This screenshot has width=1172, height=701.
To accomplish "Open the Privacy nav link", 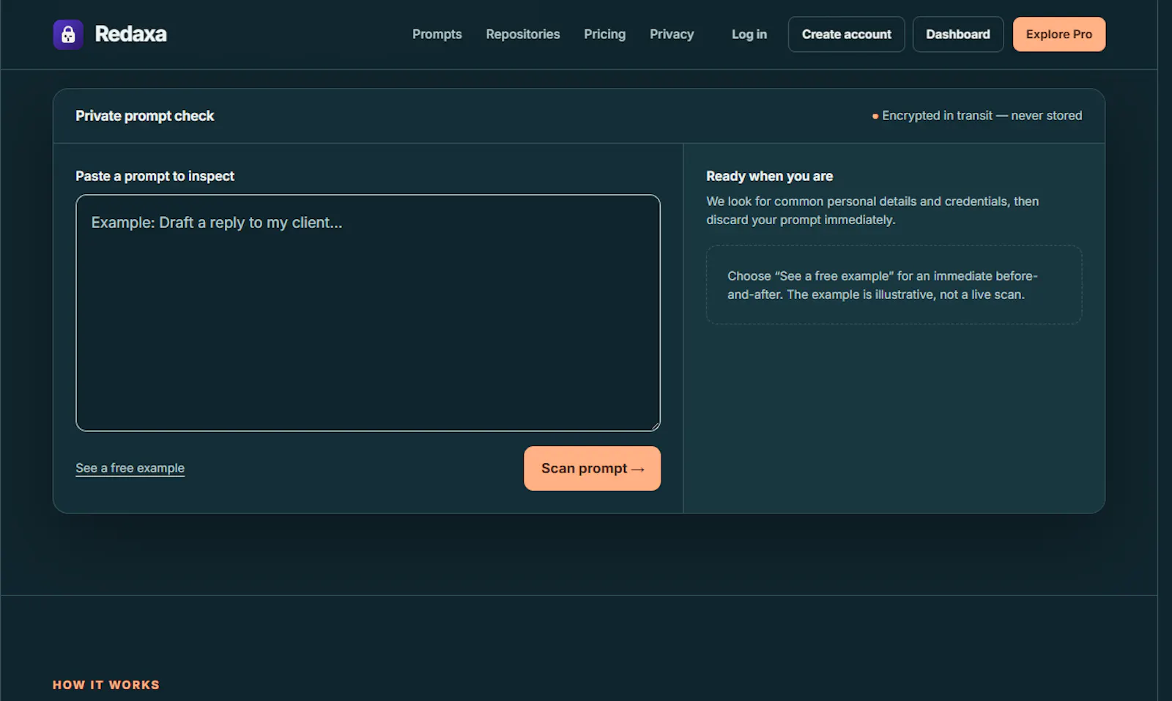I will [x=672, y=34].
